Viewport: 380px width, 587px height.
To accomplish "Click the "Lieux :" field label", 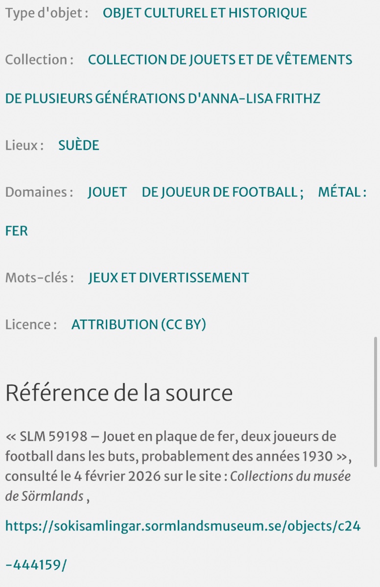I will coord(24,145).
